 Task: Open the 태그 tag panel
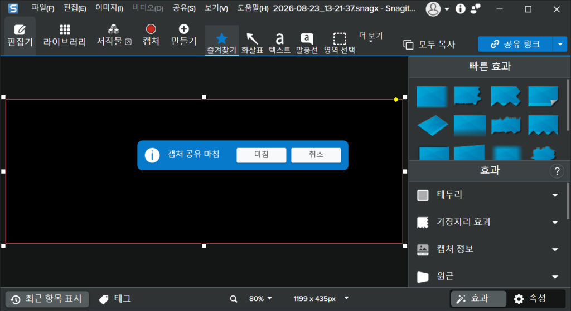(x=115, y=299)
